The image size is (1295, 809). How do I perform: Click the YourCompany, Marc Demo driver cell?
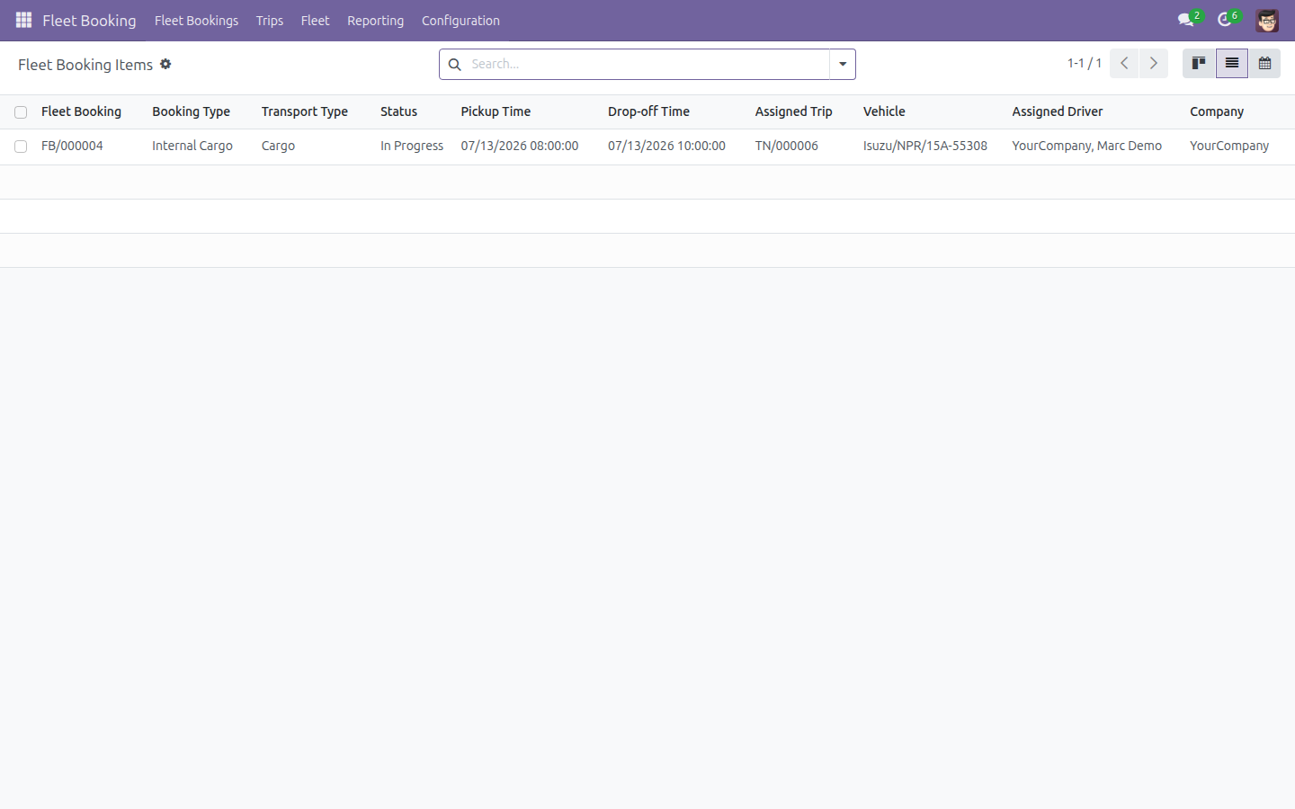pyautogui.click(x=1087, y=146)
